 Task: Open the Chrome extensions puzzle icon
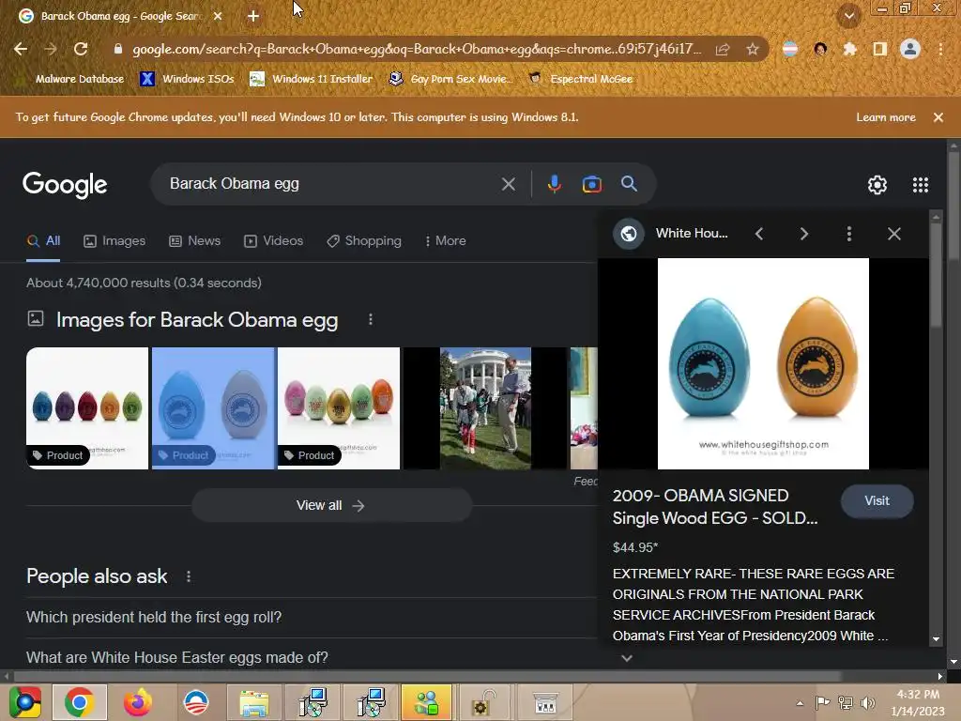tap(849, 49)
